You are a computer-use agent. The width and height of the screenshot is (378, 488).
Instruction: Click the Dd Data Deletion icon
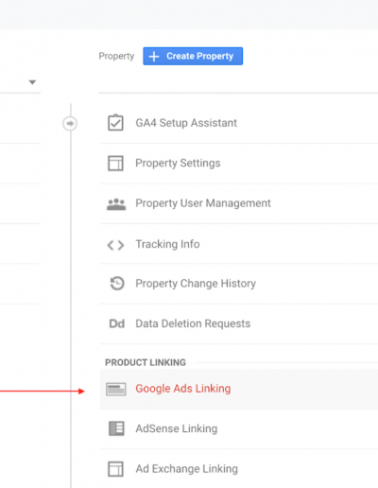(116, 323)
